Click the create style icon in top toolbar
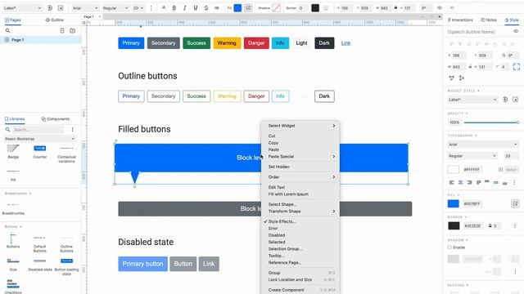 point(61,7)
